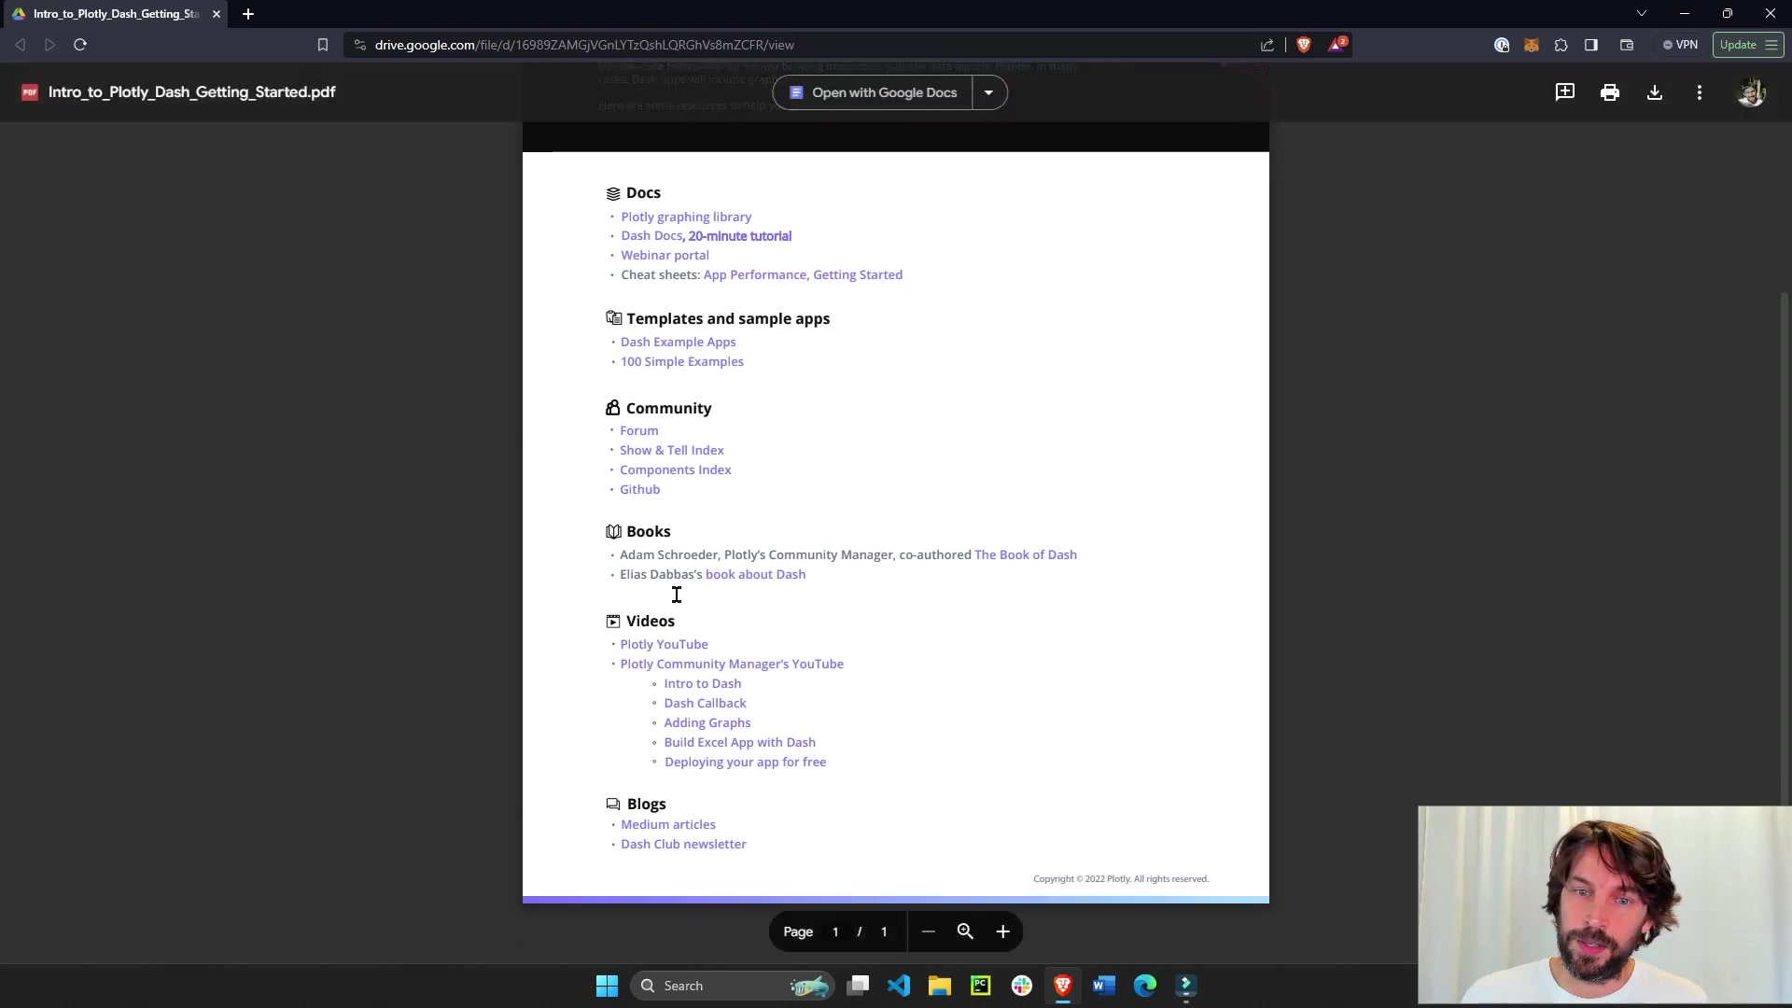Open the tab search chevron
The image size is (1792, 1008).
point(1641,13)
